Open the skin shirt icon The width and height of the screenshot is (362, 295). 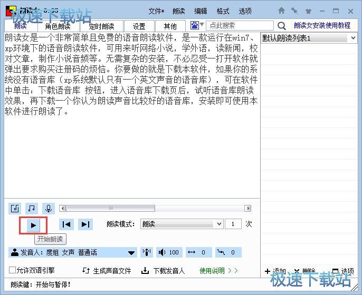[308, 11]
